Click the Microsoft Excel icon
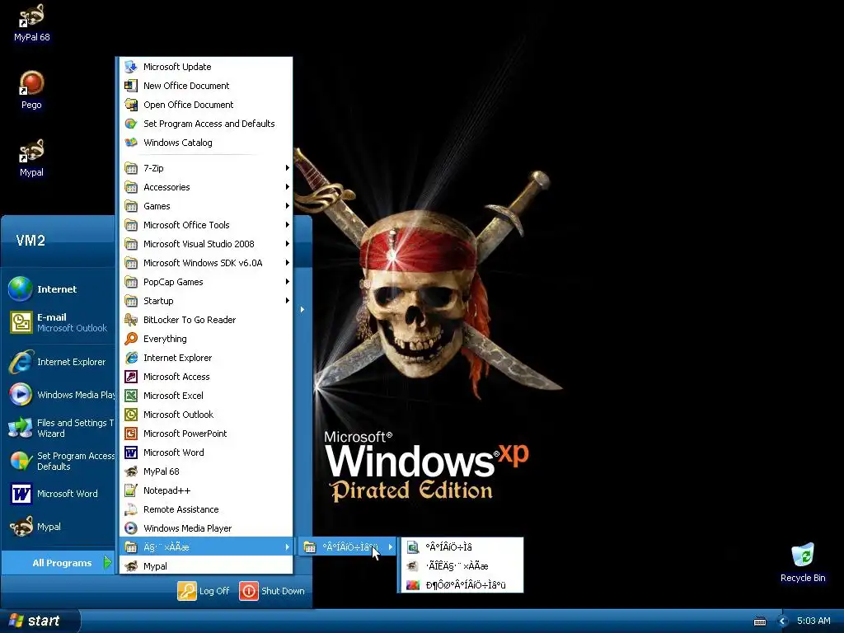The image size is (844, 633). coord(131,396)
